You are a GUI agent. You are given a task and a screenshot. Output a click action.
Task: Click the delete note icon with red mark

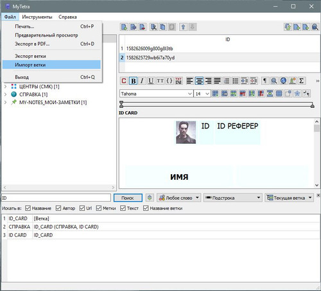tap(143, 27)
